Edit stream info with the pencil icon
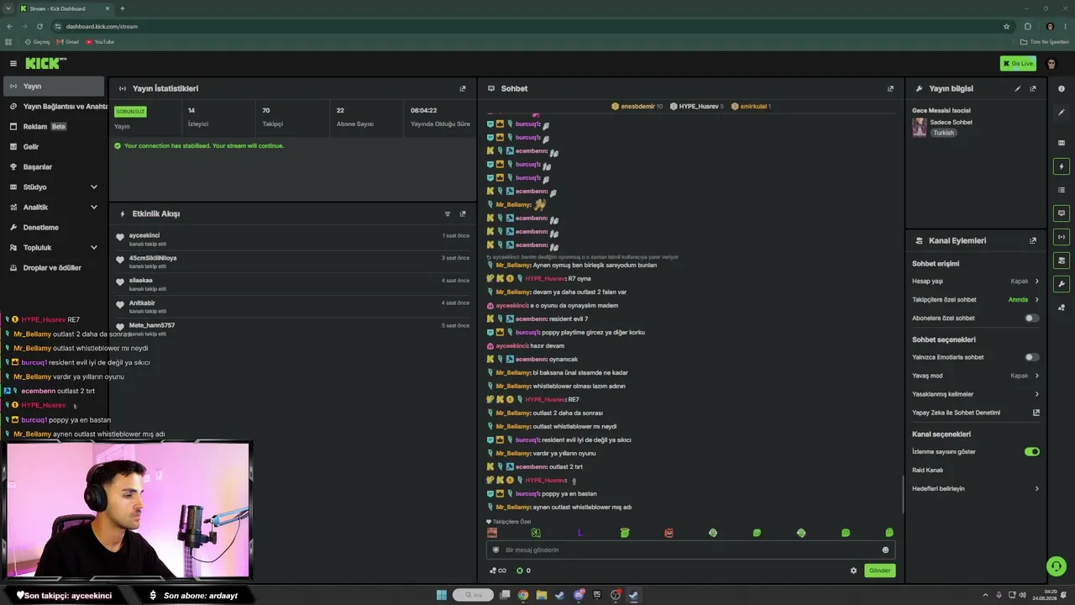1075x605 pixels. click(1018, 88)
